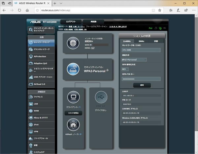The image size is (198, 154).
Task: Select the 2.4GHz tab
Action: 127,41
